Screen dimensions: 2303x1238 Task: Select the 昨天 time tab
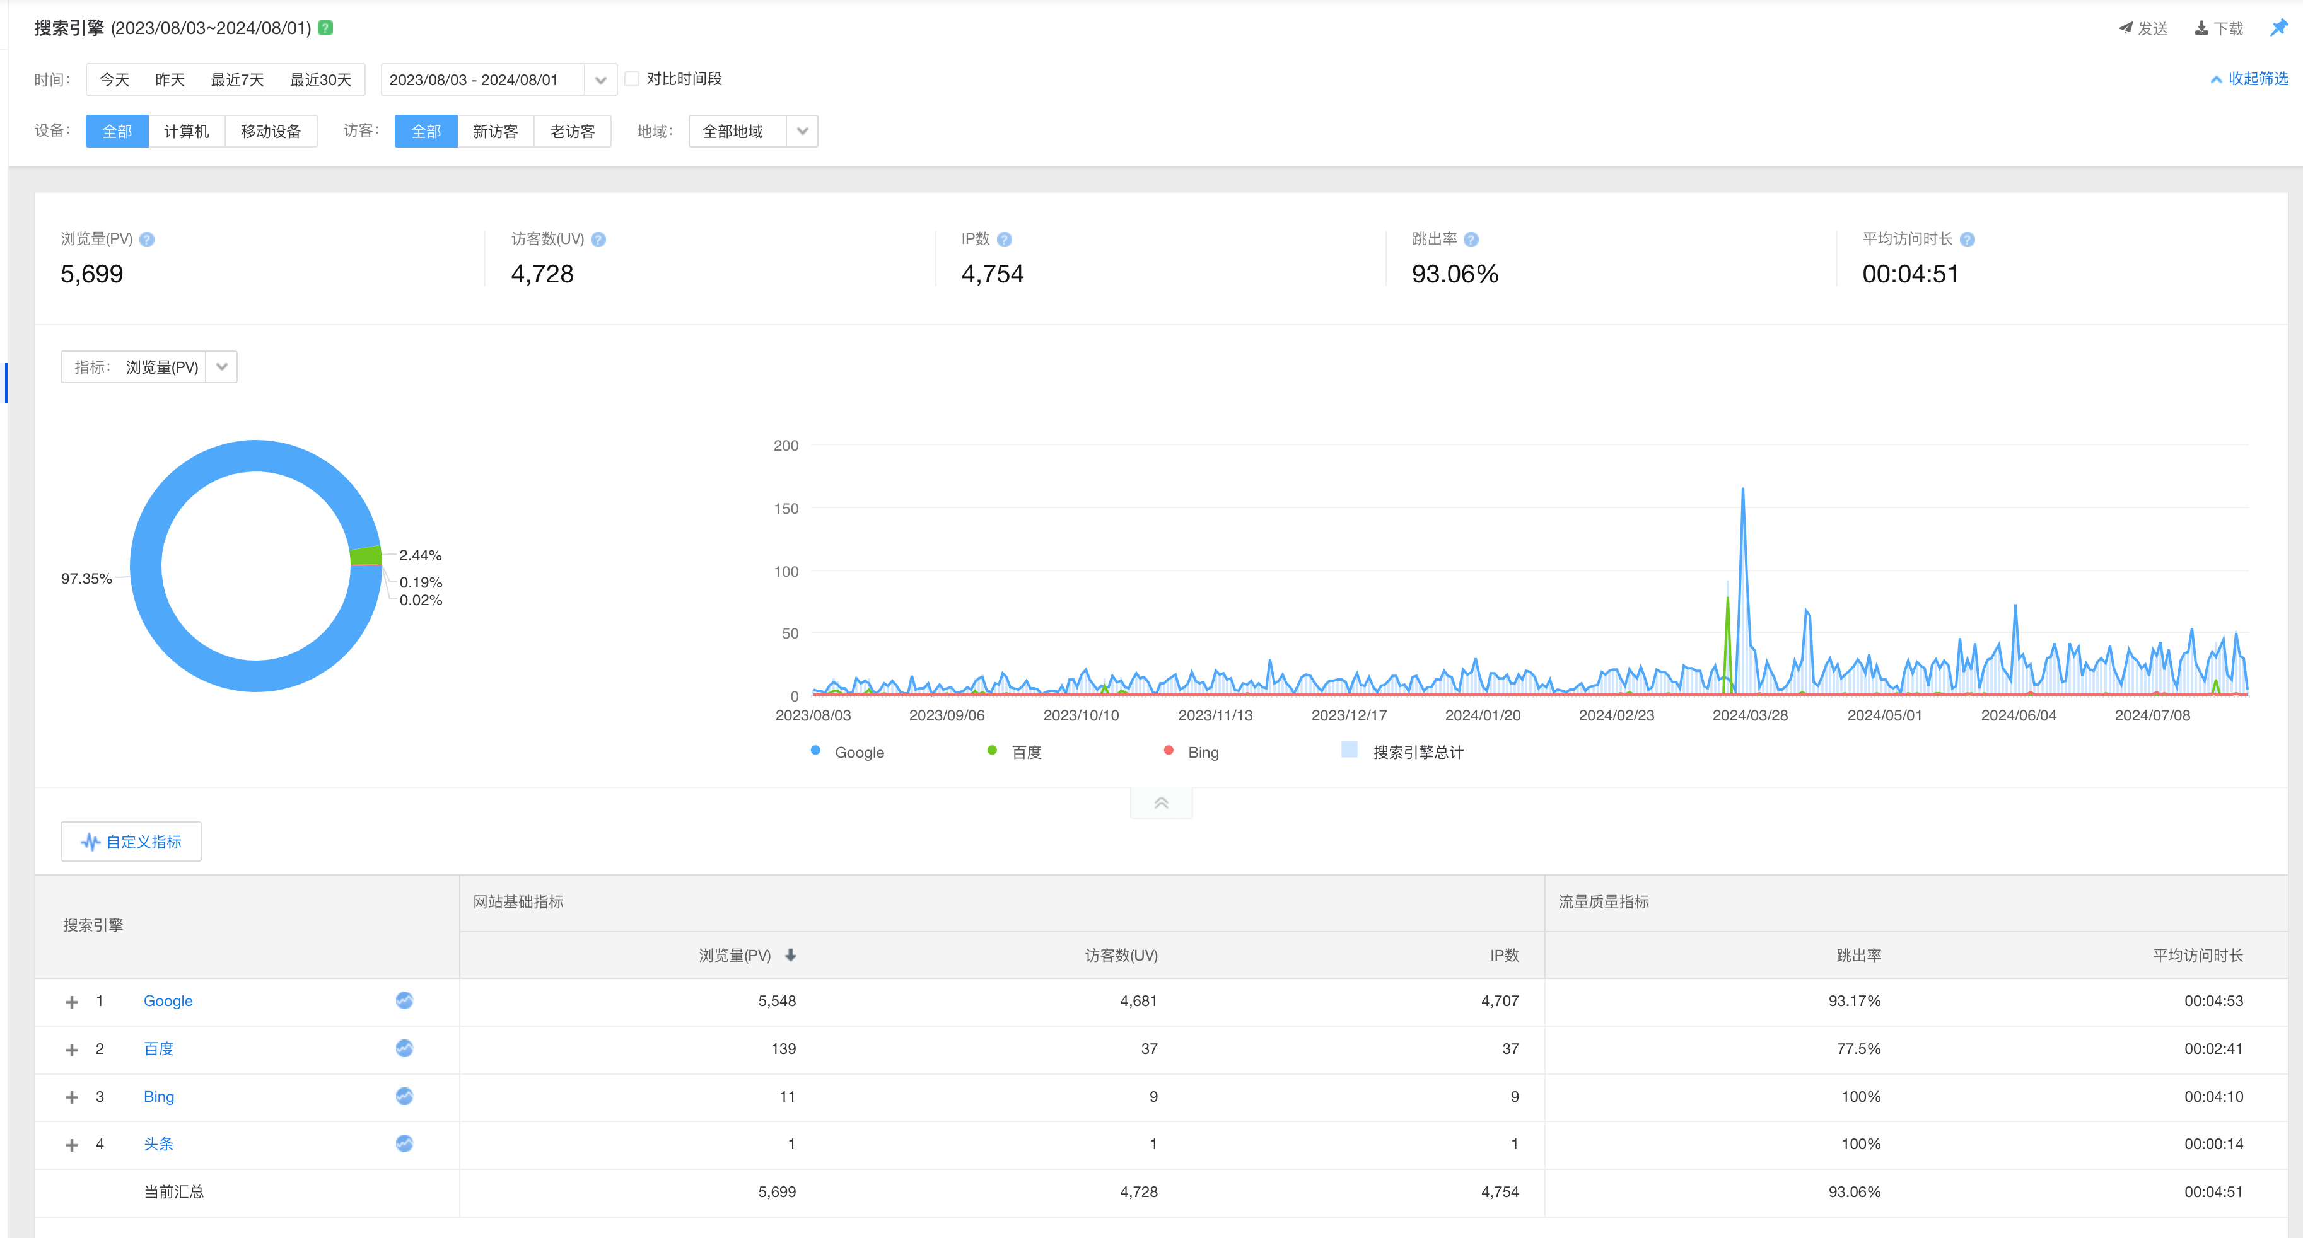coord(170,79)
